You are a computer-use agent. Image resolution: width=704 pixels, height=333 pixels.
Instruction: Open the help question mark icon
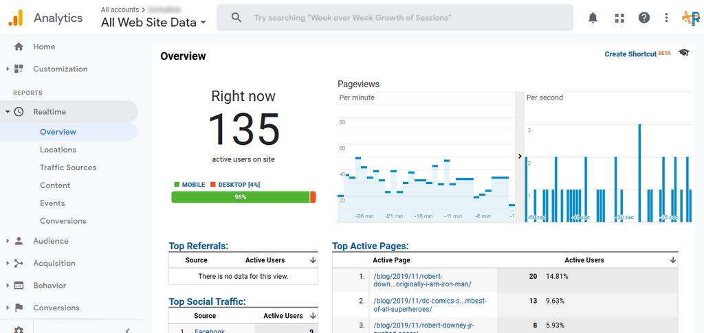[x=643, y=18]
